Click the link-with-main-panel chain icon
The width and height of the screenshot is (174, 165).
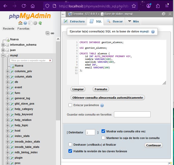52,33
